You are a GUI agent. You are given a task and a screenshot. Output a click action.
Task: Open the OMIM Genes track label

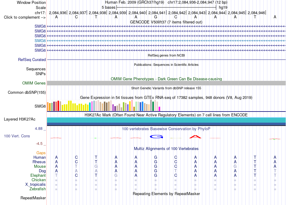tap(34, 83)
